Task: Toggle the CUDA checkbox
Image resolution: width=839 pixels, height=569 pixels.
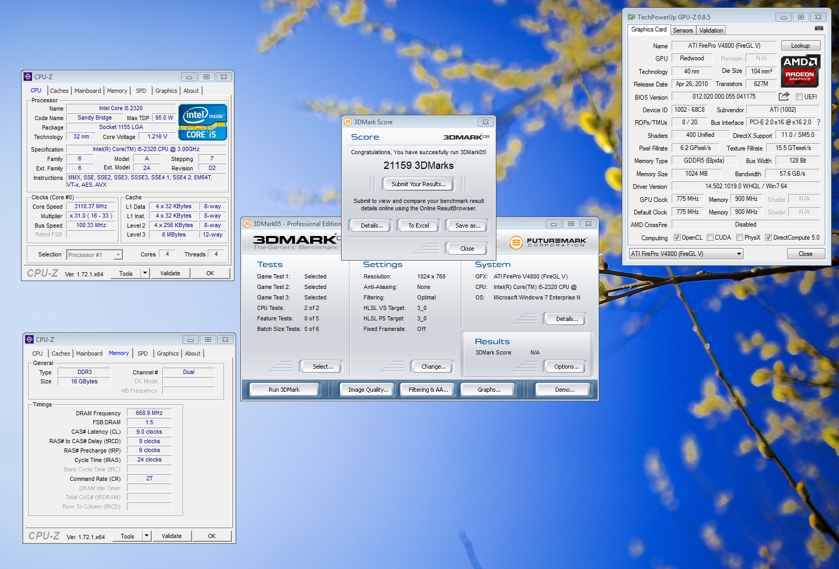Action: 710,238
